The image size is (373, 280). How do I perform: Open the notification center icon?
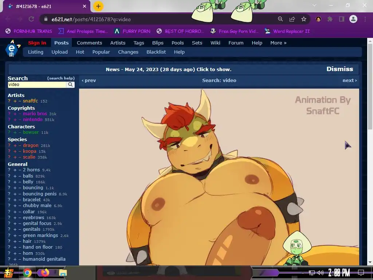point(361,273)
